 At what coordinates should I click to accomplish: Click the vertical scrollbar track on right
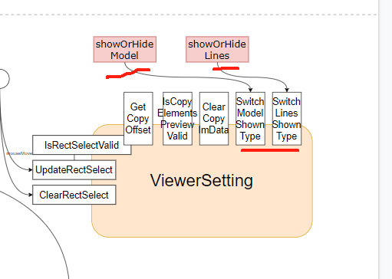[x=385, y=139]
